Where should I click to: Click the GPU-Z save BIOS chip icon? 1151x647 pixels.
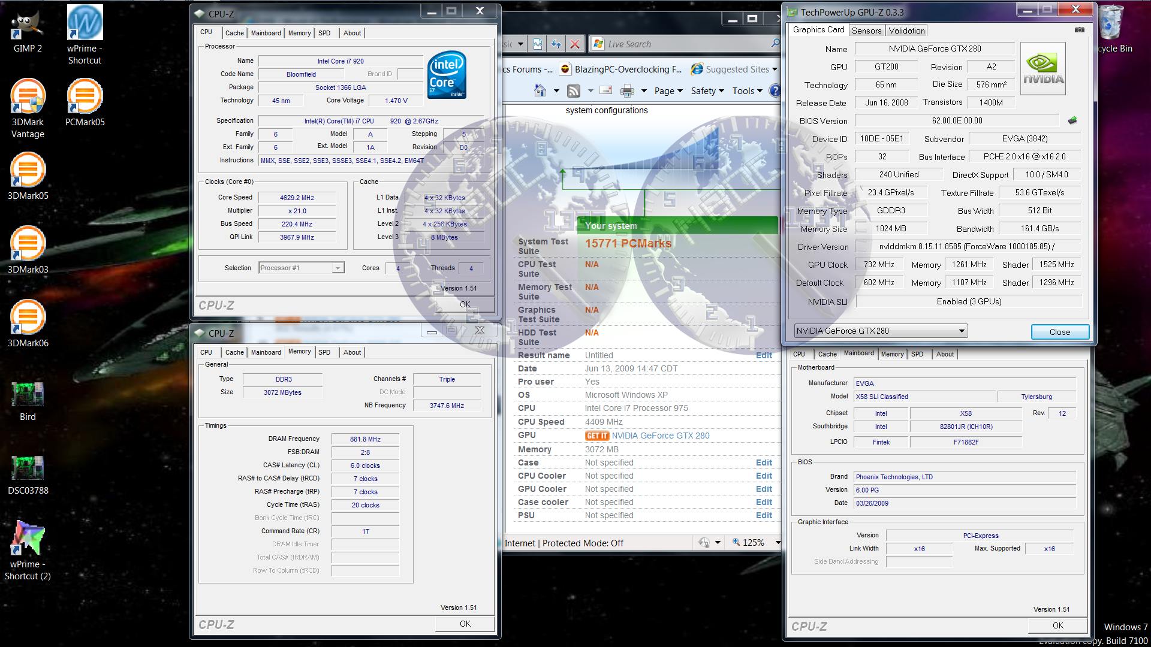click(x=1072, y=120)
